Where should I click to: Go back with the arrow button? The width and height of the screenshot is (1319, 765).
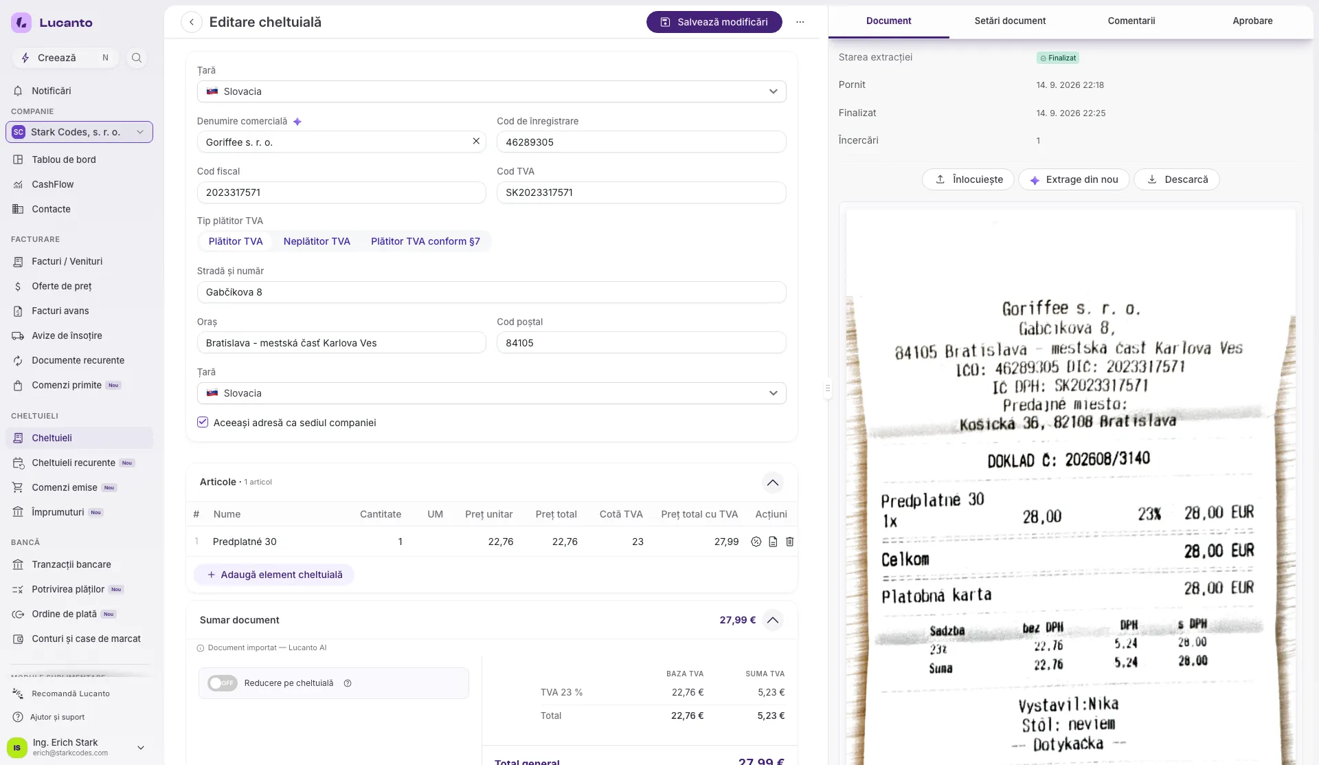pos(192,22)
